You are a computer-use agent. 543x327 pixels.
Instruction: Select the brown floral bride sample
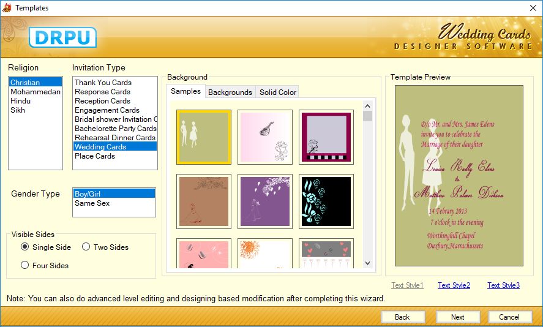[204, 201]
